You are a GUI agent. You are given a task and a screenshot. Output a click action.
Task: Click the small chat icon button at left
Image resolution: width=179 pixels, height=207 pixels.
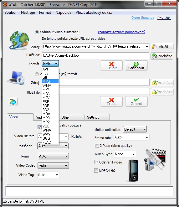(13, 102)
